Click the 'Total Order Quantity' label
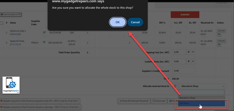The image size is (234, 111). (x=69, y=53)
